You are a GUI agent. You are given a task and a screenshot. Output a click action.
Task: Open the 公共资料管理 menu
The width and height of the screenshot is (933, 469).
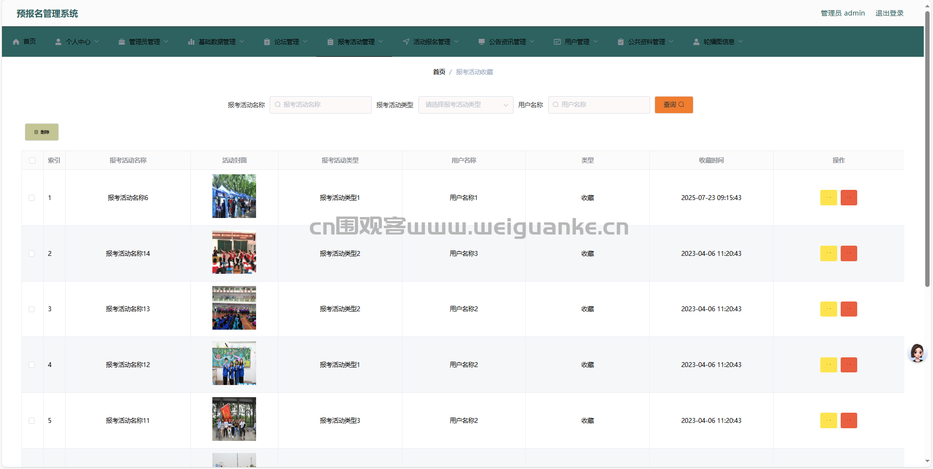click(x=646, y=42)
